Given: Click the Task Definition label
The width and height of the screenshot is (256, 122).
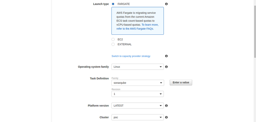Looking at the screenshot, I should pyautogui.click(x=99, y=78).
